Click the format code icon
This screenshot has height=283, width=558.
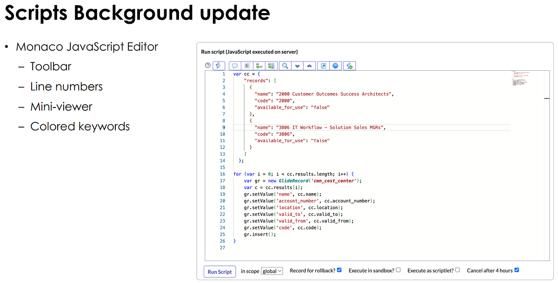[x=247, y=66]
